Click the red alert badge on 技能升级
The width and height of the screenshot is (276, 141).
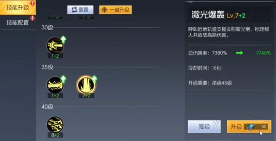point(32,3)
